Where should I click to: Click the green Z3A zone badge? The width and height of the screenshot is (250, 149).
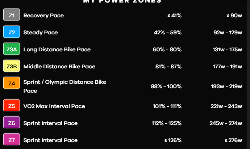(x=12, y=49)
